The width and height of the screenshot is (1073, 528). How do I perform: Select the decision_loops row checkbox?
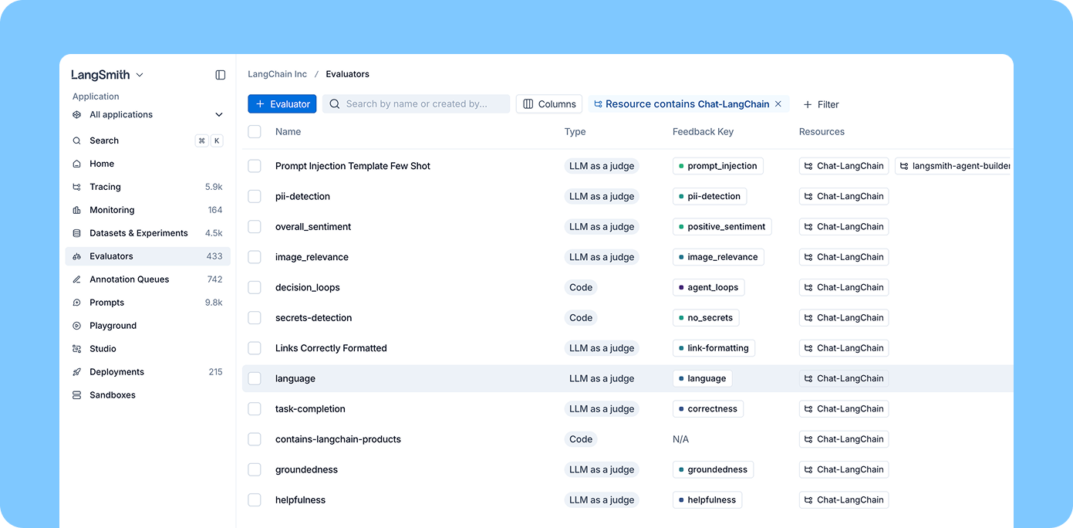pyautogui.click(x=255, y=287)
